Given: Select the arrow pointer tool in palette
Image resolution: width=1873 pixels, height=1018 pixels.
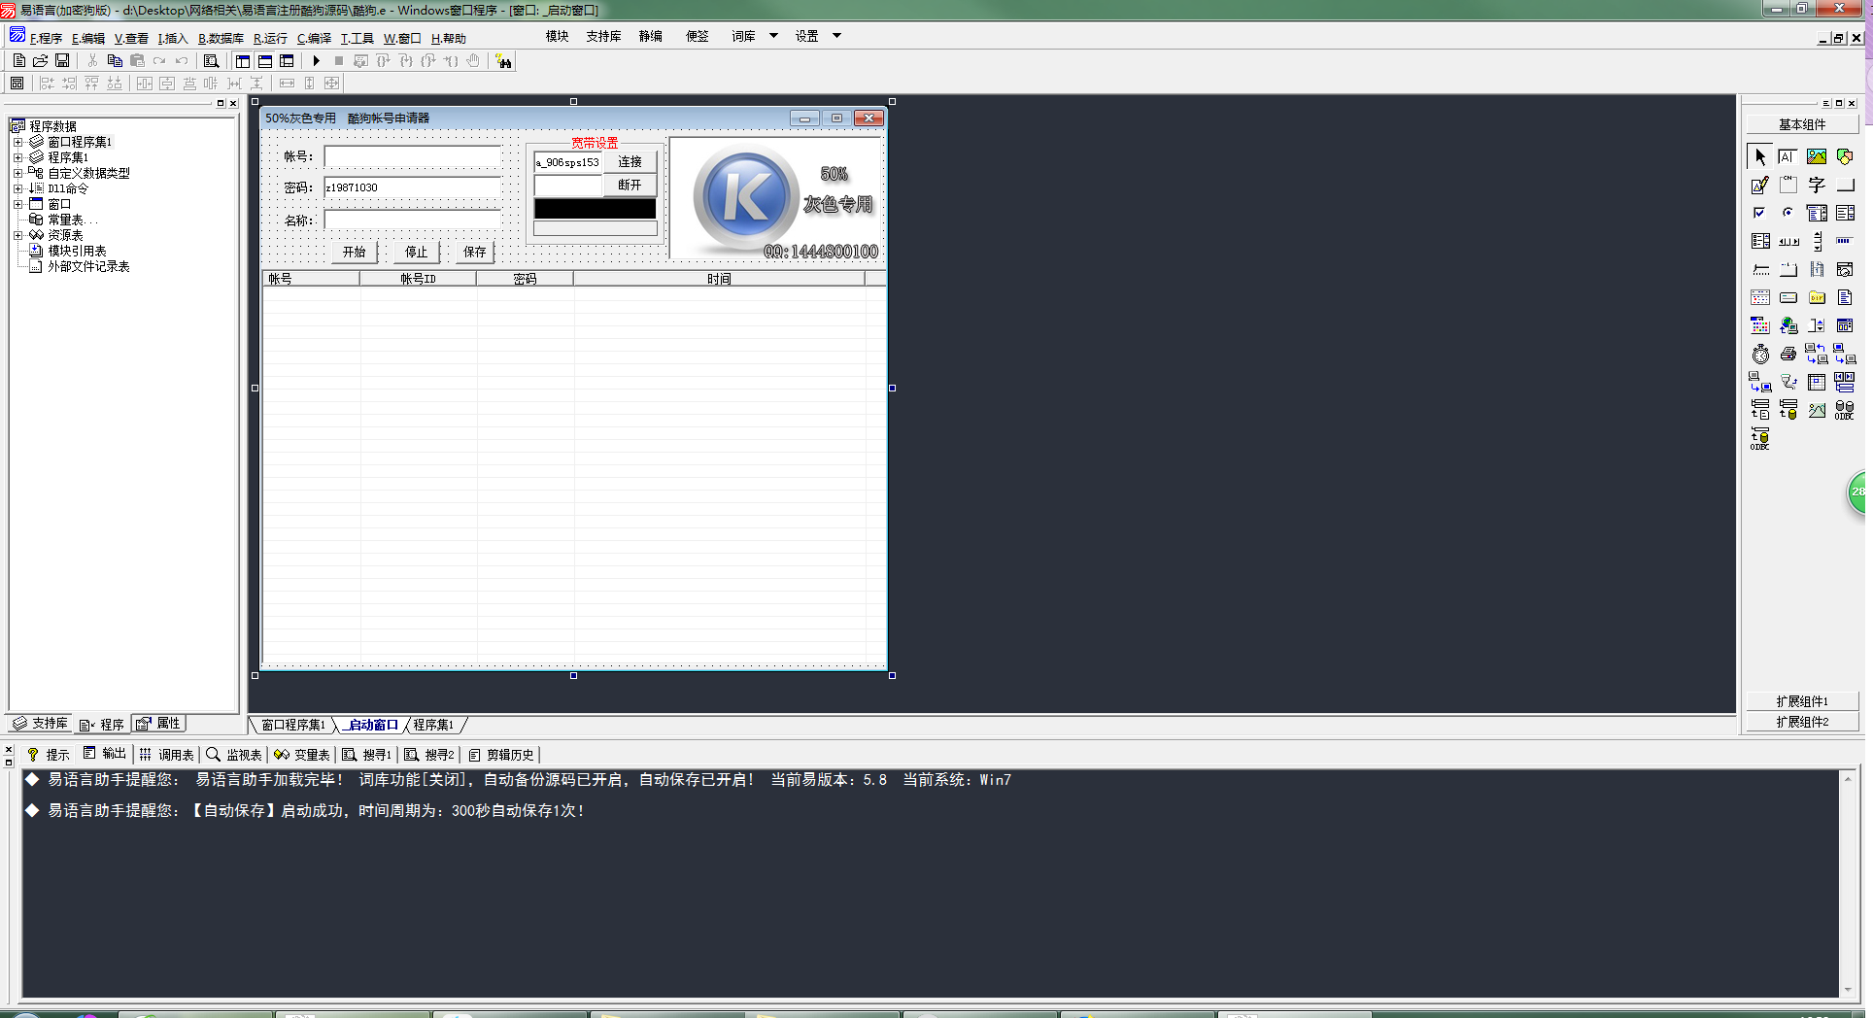Looking at the screenshot, I should tap(1760, 156).
